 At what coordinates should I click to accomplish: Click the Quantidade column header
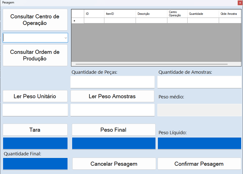[x=203, y=14]
